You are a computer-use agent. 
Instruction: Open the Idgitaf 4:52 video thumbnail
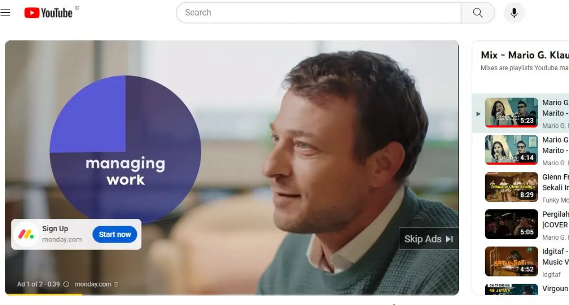click(x=511, y=261)
